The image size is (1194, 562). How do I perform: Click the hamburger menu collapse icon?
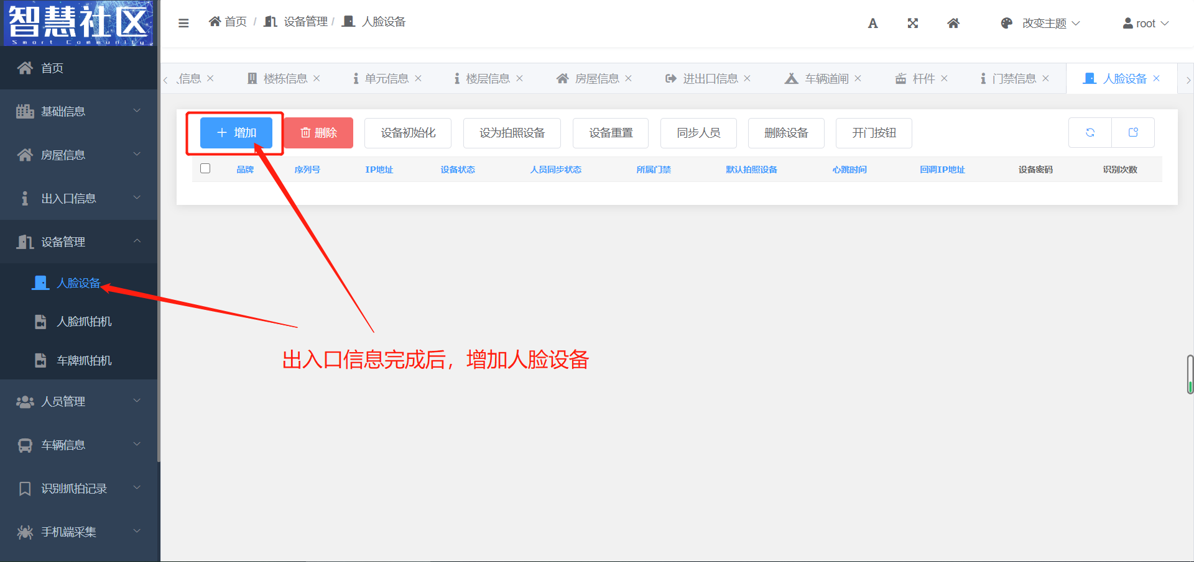(x=183, y=23)
